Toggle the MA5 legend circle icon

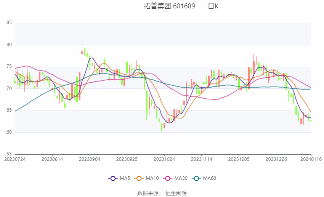(113, 178)
